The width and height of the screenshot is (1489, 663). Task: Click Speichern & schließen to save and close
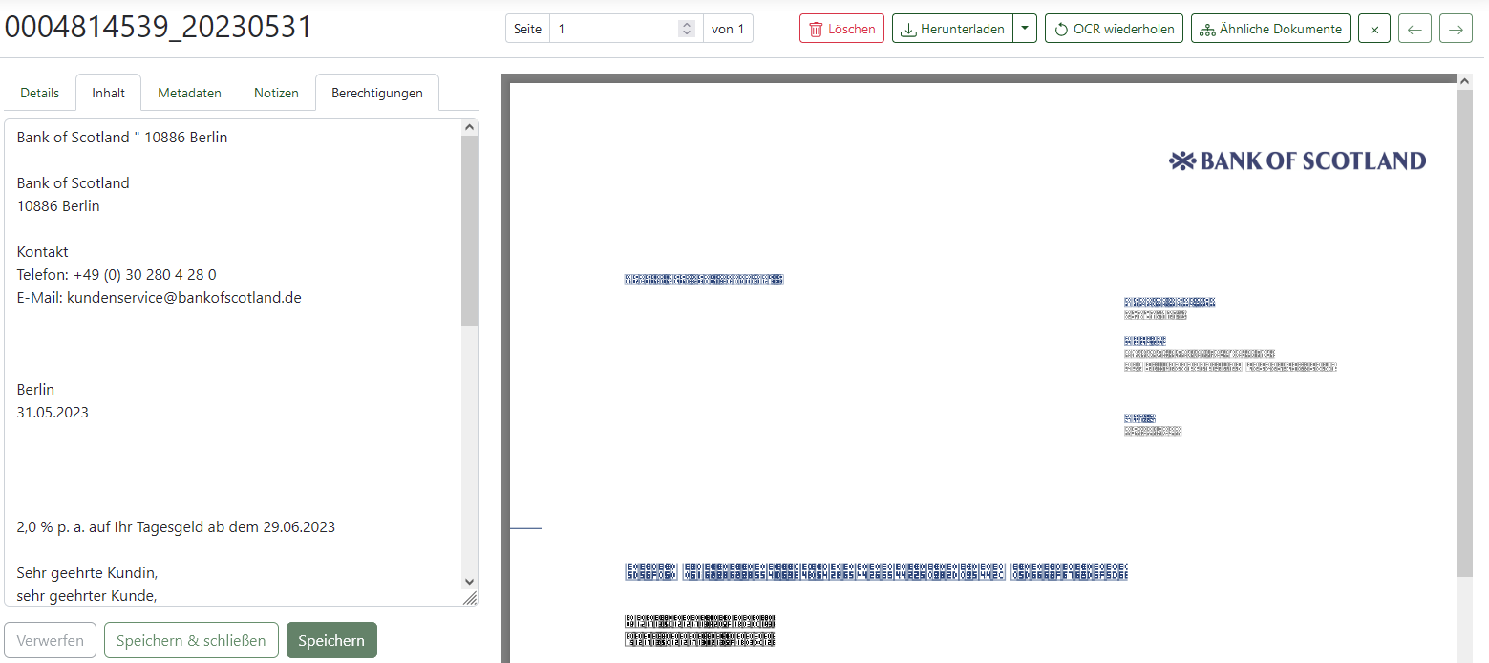click(x=191, y=640)
